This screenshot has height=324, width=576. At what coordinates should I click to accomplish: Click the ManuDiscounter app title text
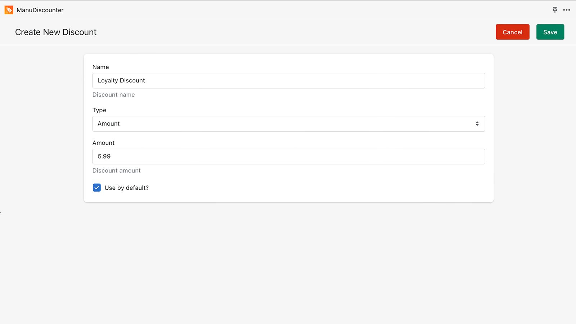coord(40,10)
